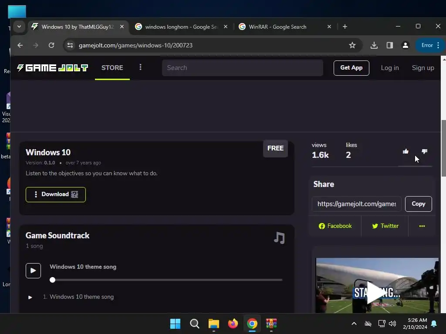Viewport: 446px width, 334px height.
Task: Open the notifications bell
Action: pyautogui.click(x=434, y=324)
